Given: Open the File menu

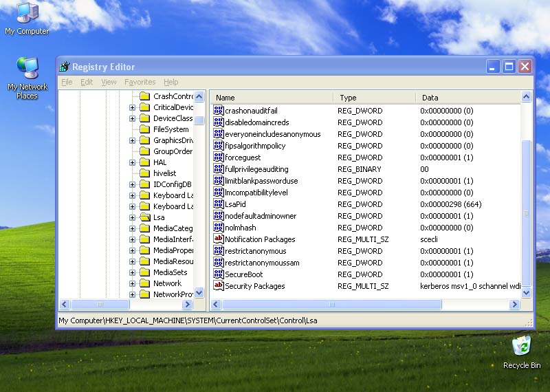Looking at the screenshot, I should pyautogui.click(x=67, y=82).
